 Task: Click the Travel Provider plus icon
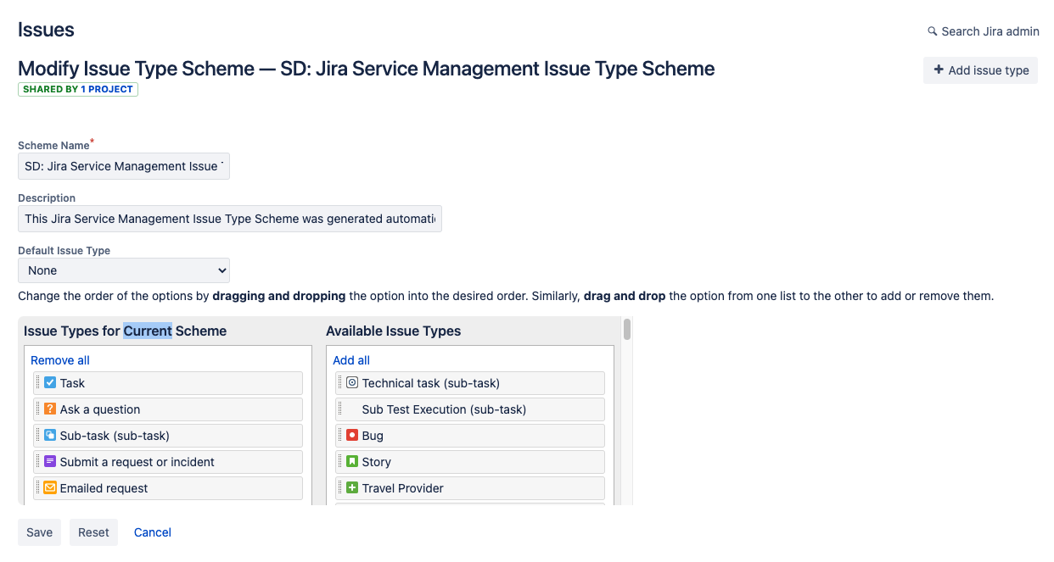(351, 487)
